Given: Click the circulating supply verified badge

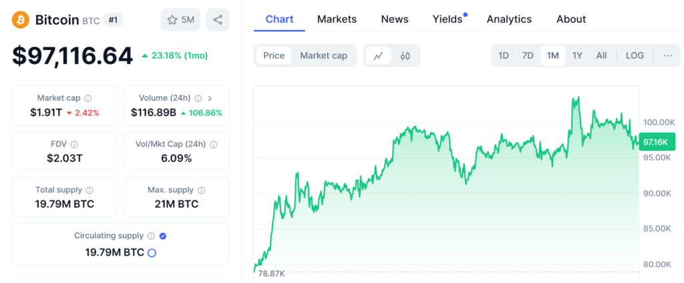Looking at the screenshot, I should point(163,236).
